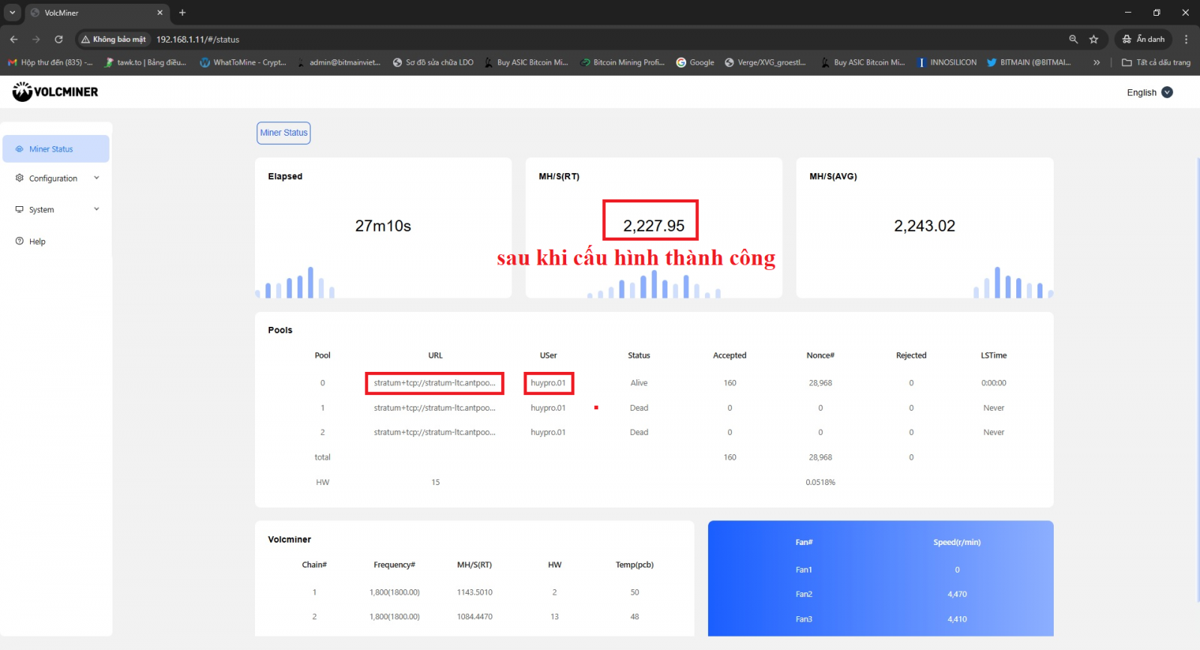The image size is (1200, 650).
Task: Click the HW count 15 in Pools
Action: tap(436, 482)
